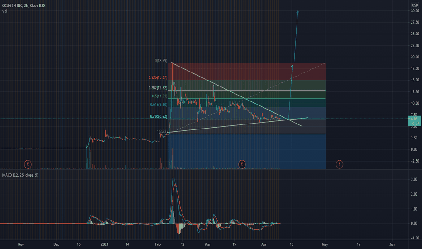
Task: Click the 27.50 price axis label
Action: [415, 22]
